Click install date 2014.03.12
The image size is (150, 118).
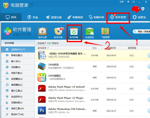click(111, 89)
